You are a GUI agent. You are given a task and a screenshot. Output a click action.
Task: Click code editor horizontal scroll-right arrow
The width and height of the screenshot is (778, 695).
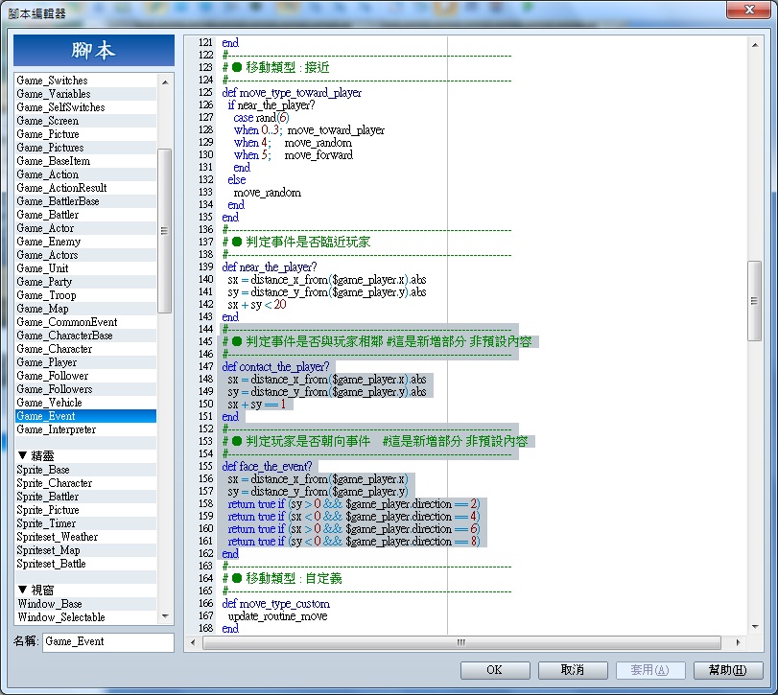click(739, 642)
